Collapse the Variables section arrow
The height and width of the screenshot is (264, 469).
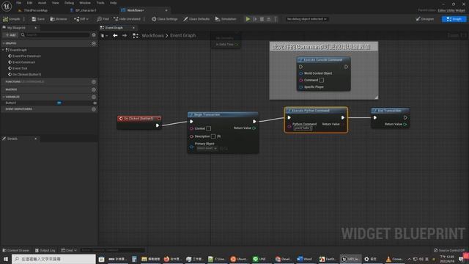click(3, 97)
